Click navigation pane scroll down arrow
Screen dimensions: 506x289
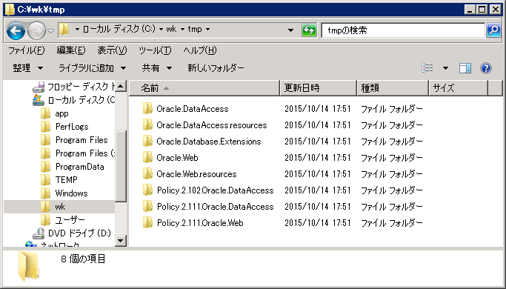[x=120, y=241]
